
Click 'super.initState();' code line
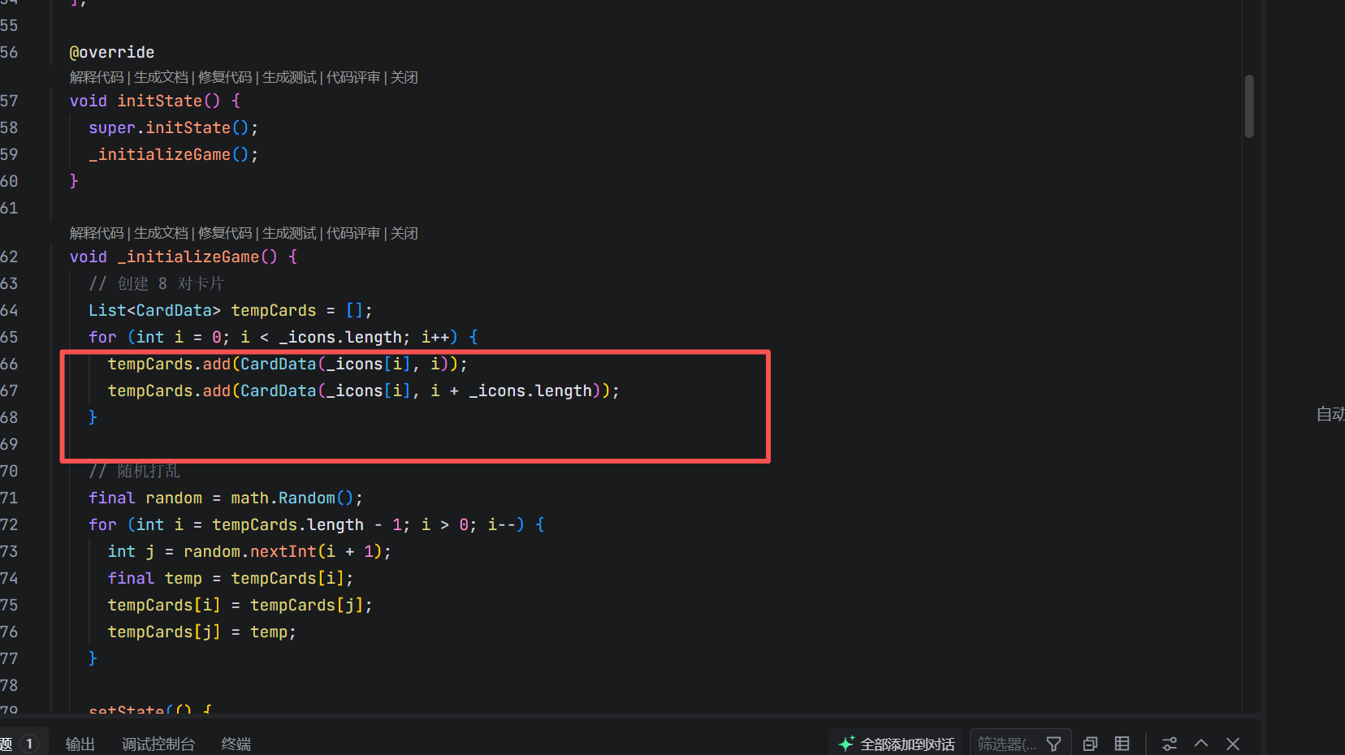(174, 127)
